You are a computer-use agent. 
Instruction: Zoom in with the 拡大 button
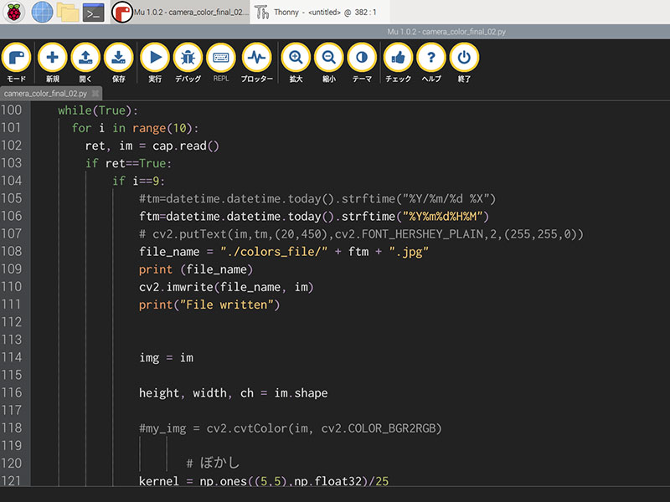pyautogui.click(x=296, y=59)
